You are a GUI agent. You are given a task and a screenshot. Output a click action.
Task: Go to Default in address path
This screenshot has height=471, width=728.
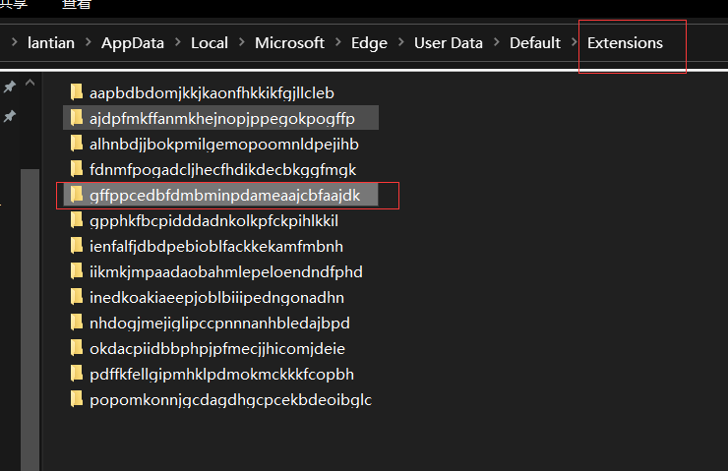pyautogui.click(x=535, y=42)
